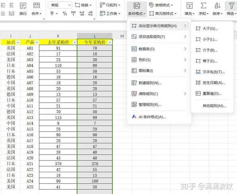This screenshot has width=237, height=194.
Task: Select column J header
Action: [30, 36]
